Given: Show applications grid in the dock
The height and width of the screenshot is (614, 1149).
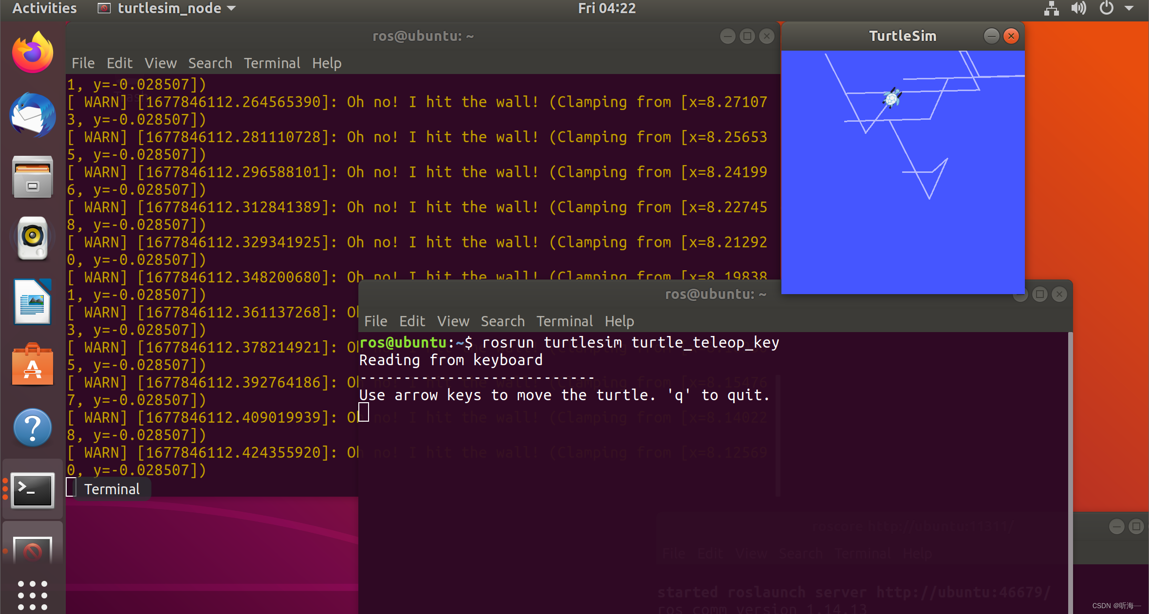Looking at the screenshot, I should click(x=33, y=595).
